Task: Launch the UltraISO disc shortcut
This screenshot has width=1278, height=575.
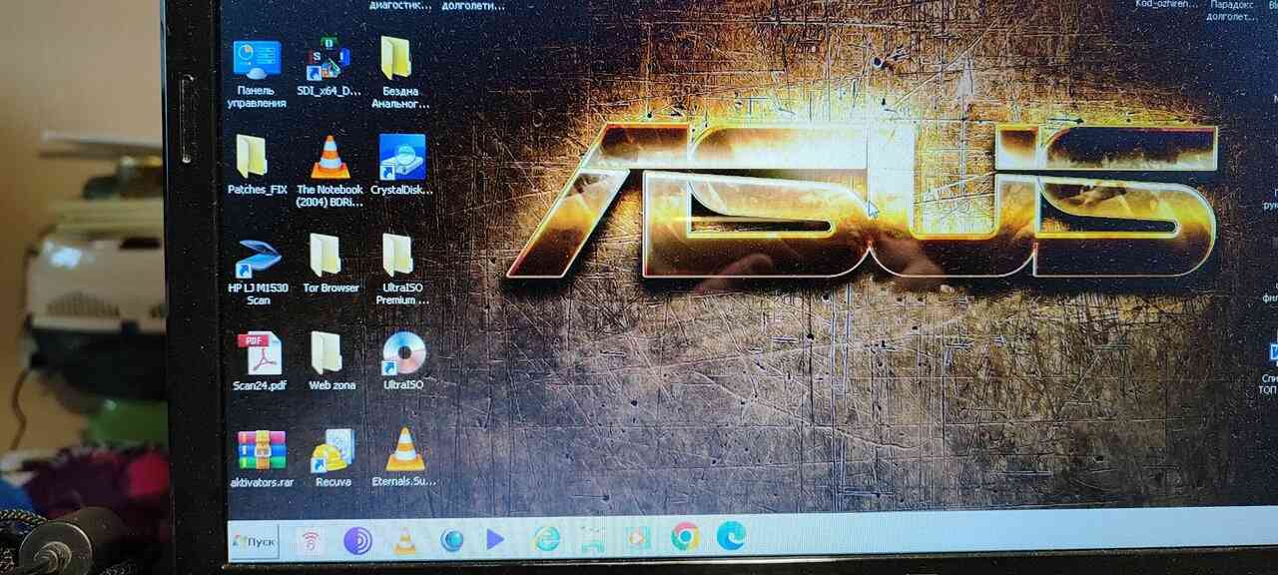Action: tap(403, 361)
